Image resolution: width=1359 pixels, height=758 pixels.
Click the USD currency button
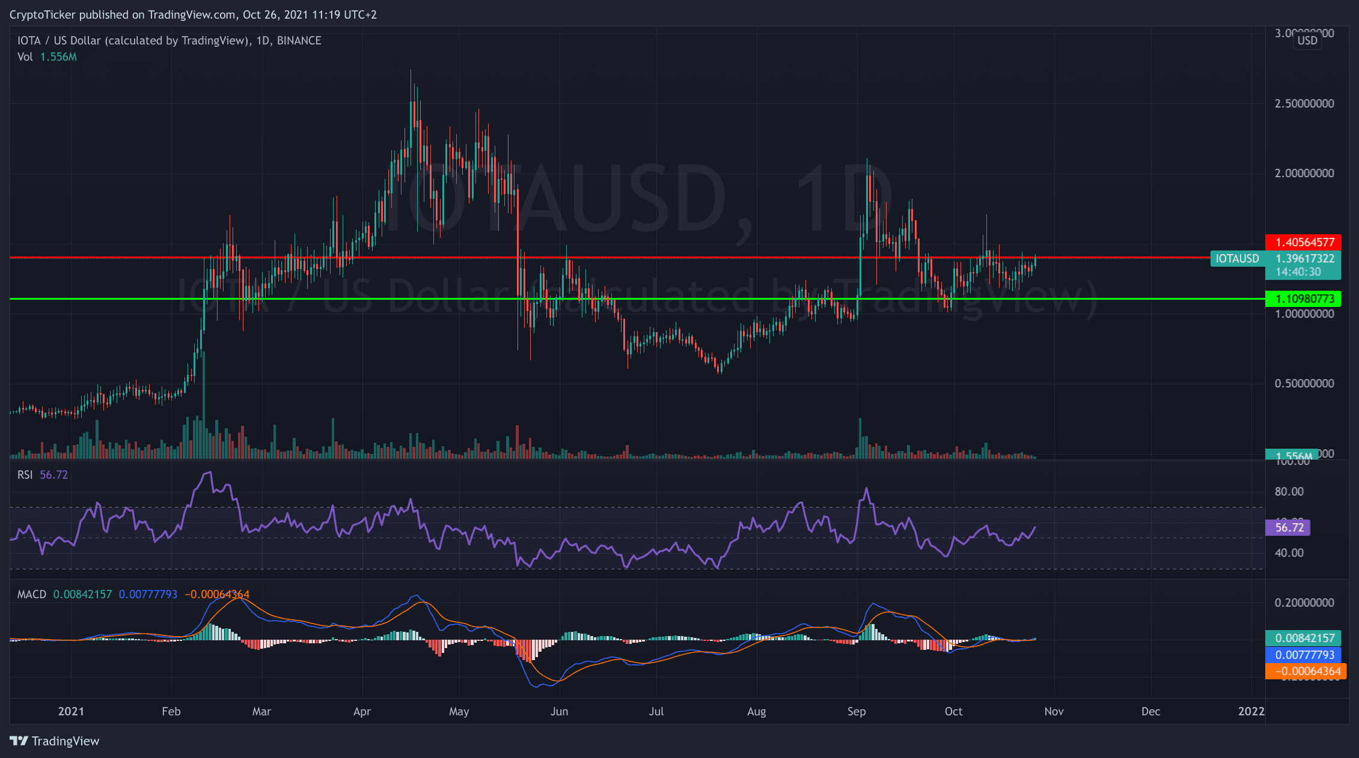point(1307,41)
